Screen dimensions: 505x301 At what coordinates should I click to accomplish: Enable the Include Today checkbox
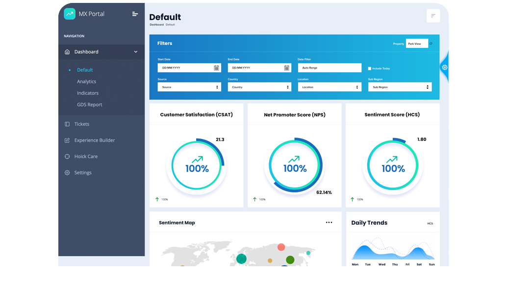(370, 69)
